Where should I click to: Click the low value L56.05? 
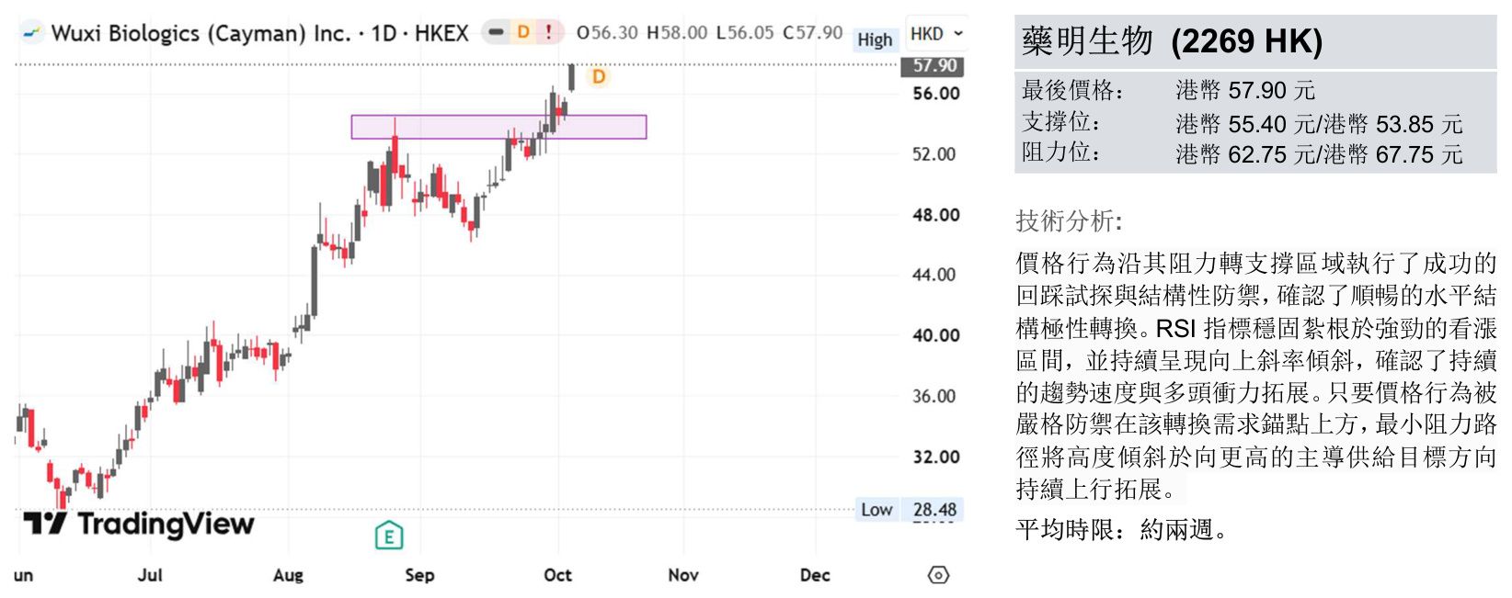point(745,33)
